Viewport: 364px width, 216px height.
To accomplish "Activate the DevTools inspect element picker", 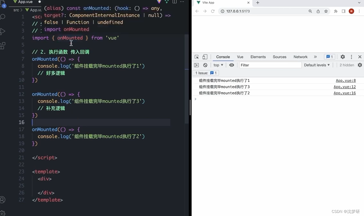I will [x=197, y=57].
